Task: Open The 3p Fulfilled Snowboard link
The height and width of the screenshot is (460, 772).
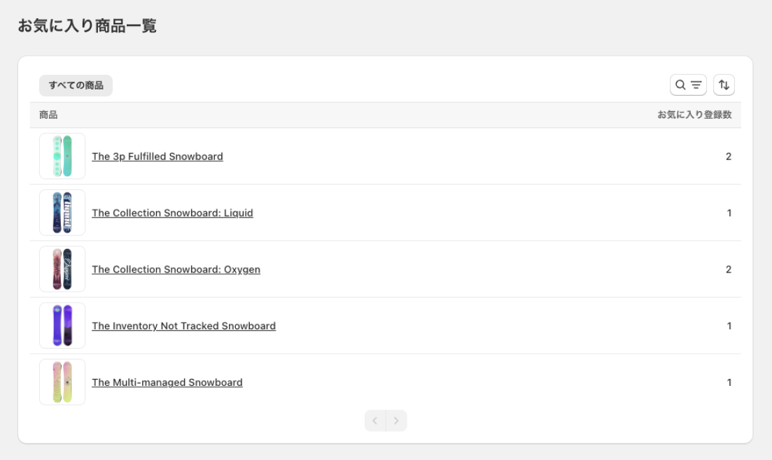Action: pos(157,157)
